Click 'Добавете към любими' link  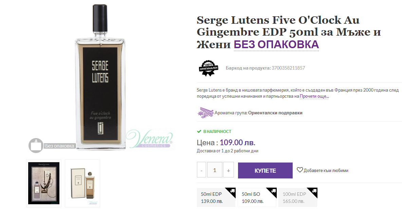[x=326, y=171]
